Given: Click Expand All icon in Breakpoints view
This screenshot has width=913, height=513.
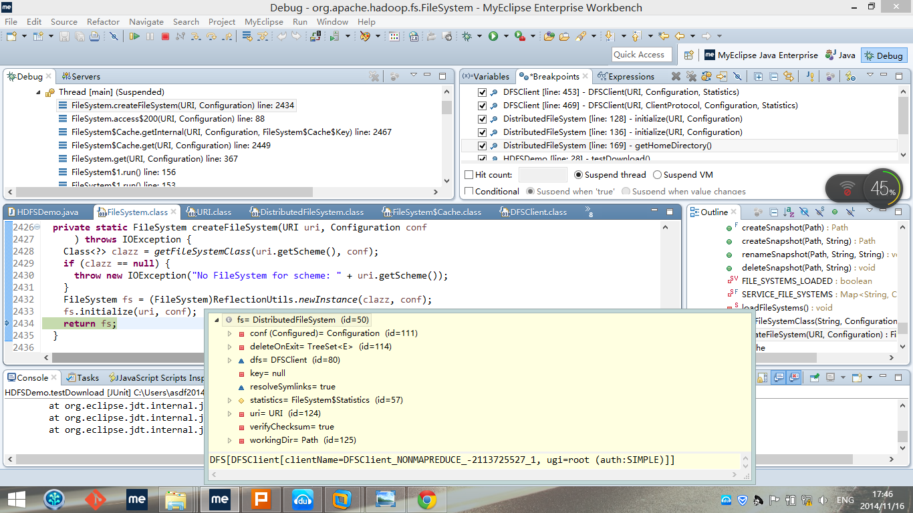Looking at the screenshot, I should pos(759,76).
